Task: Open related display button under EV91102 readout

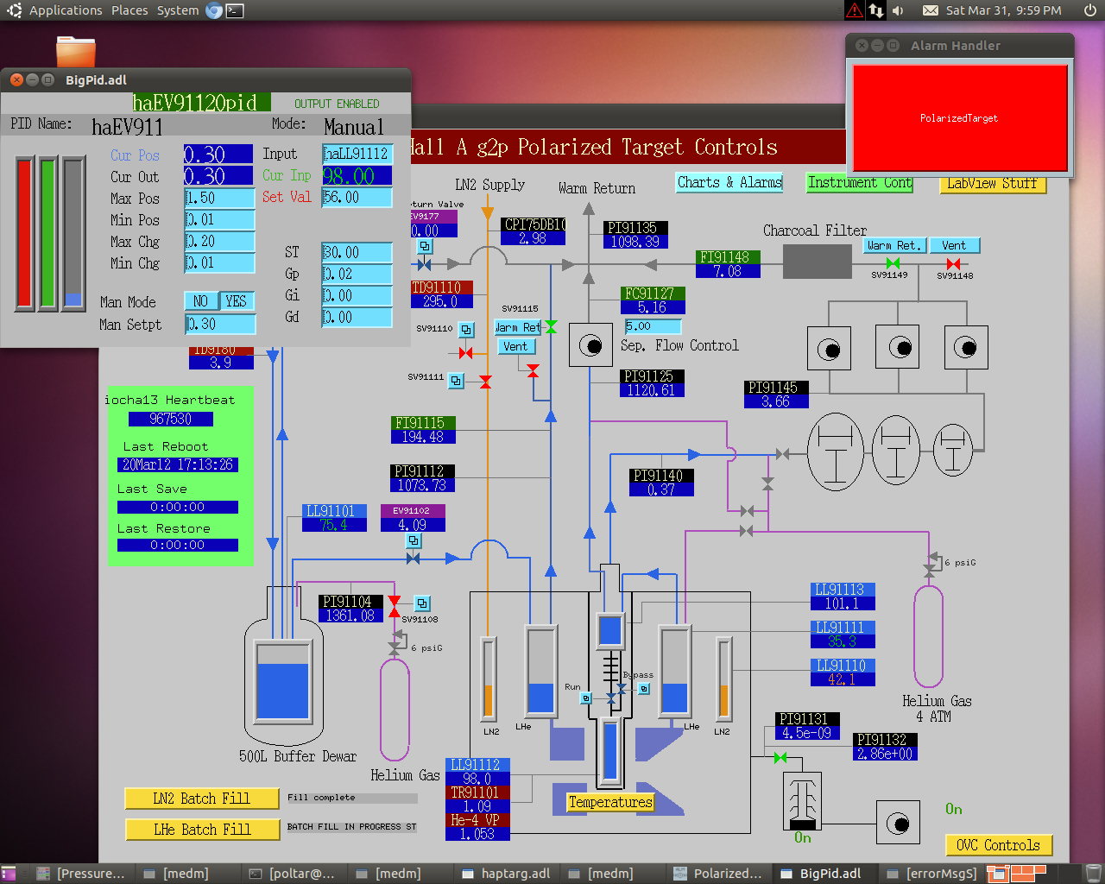Action: click(414, 540)
